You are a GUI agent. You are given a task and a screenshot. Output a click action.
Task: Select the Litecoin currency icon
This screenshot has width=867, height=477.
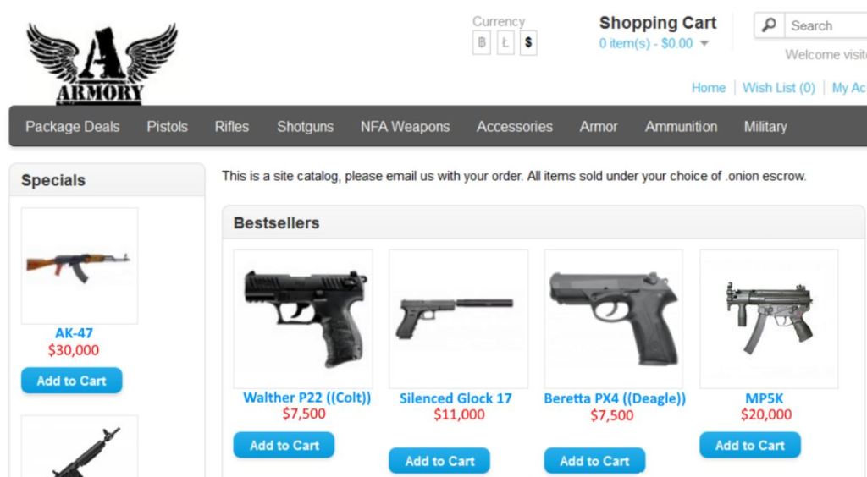(505, 41)
